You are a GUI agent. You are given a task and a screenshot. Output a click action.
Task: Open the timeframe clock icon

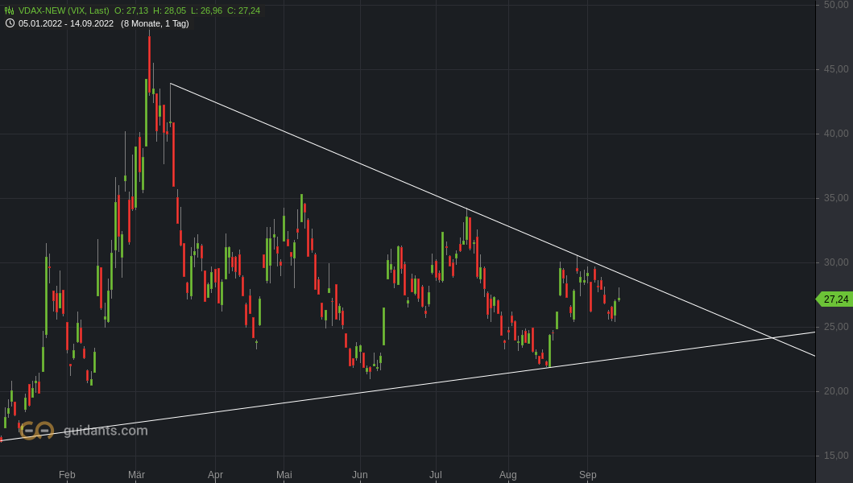click(10, 23)
